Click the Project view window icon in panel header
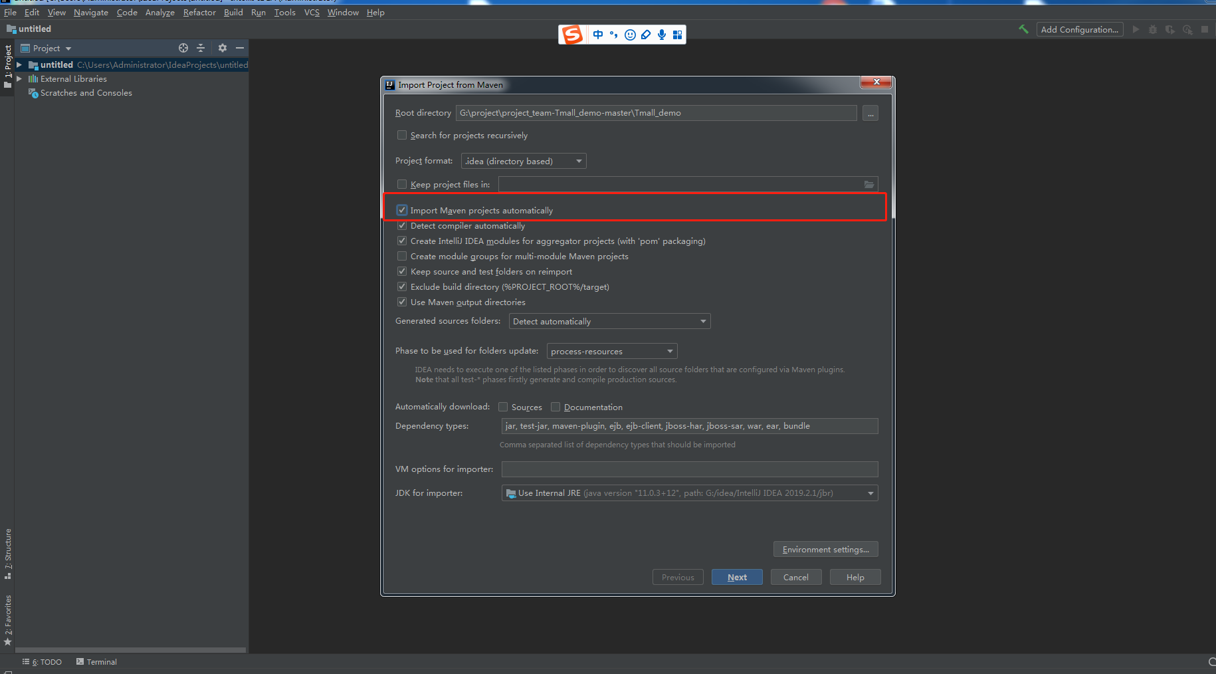The height and width of the screenshot is (674, 1216). [25, 48]
